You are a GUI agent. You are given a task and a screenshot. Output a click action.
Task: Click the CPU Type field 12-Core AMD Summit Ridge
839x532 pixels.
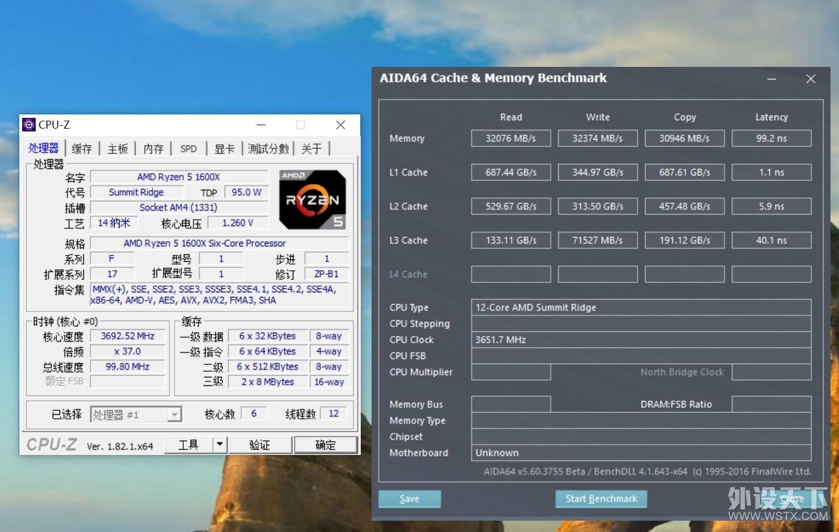point(641,307)
